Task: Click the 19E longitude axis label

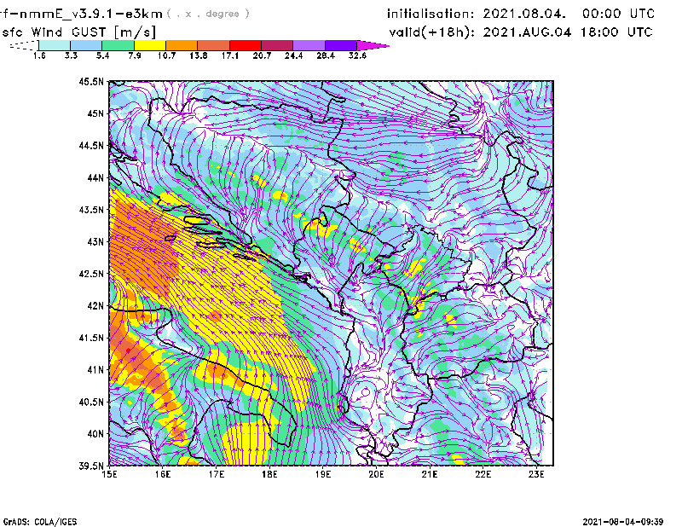Action: [x=323, y=474]
